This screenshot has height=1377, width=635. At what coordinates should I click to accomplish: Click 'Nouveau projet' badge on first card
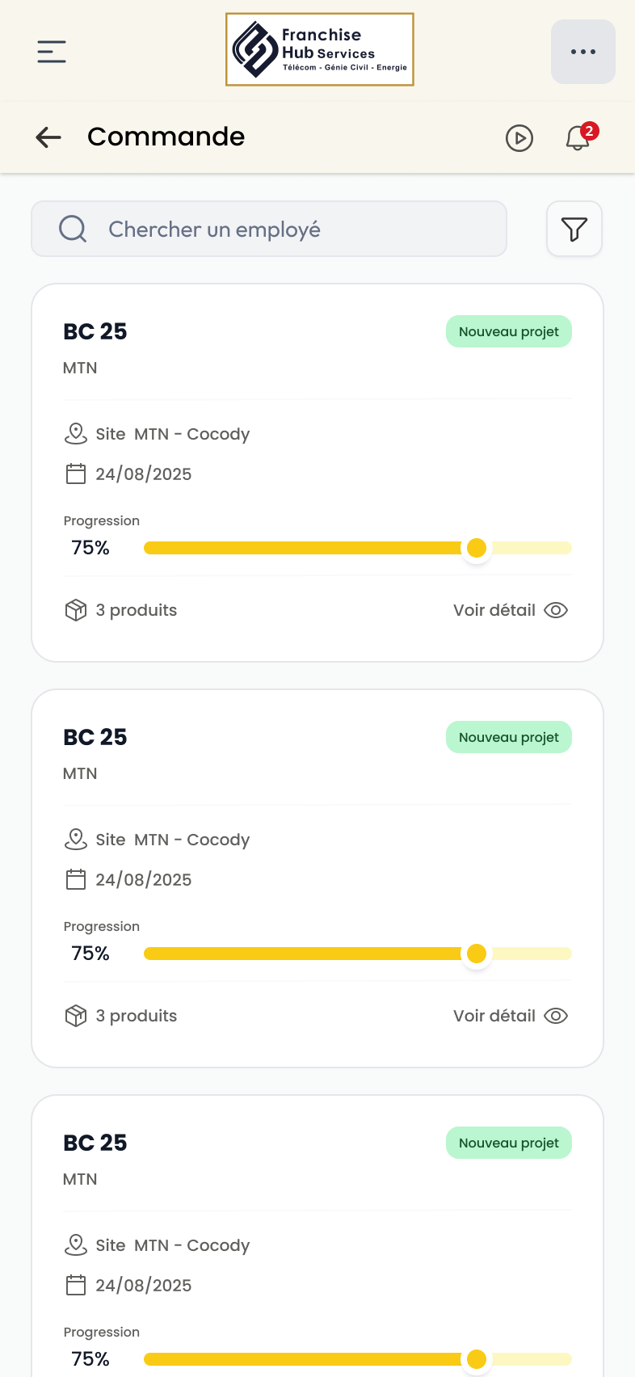508,331
